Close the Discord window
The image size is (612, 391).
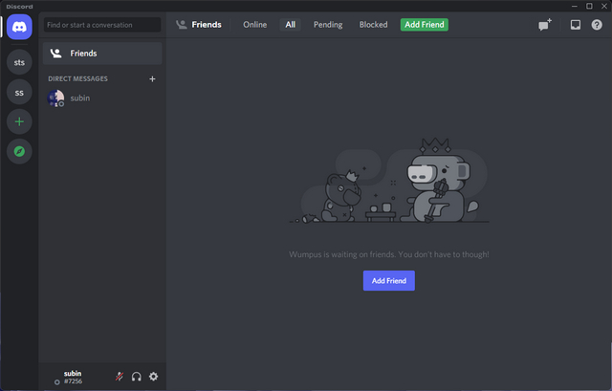pyautogui.click(x=604, y=6)
